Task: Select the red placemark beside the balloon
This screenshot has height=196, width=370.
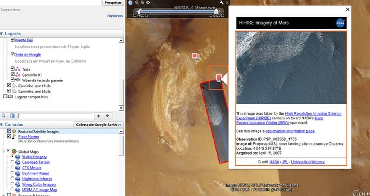Action: [219, 77]
